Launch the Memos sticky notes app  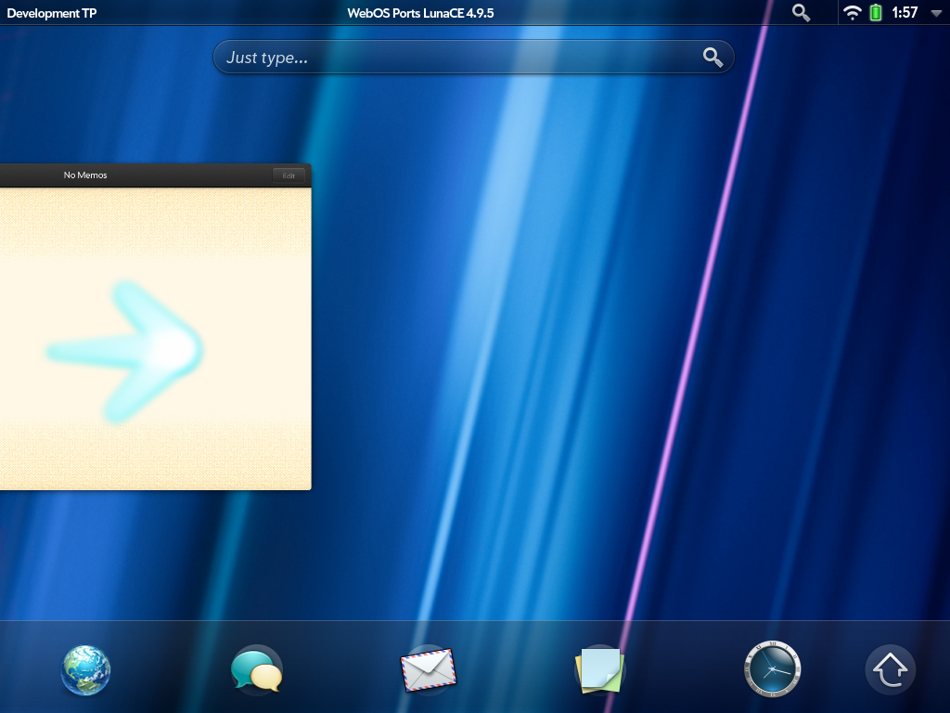coord(599,669)
